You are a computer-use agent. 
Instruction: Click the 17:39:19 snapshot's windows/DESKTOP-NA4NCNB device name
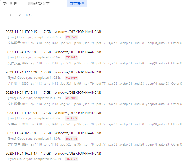(x=78, y=32)
